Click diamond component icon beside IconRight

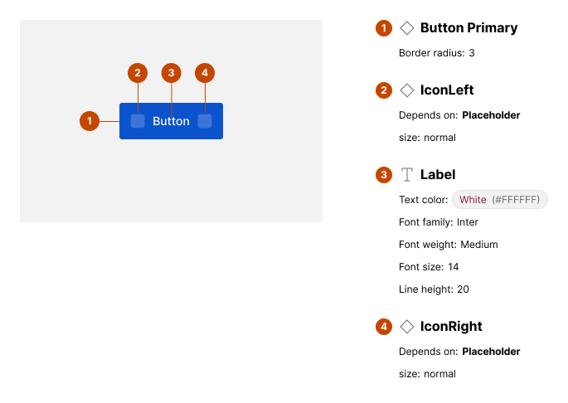pos(407,327)
